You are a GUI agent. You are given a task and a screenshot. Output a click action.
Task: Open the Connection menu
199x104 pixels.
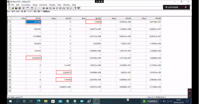(26, 5)
